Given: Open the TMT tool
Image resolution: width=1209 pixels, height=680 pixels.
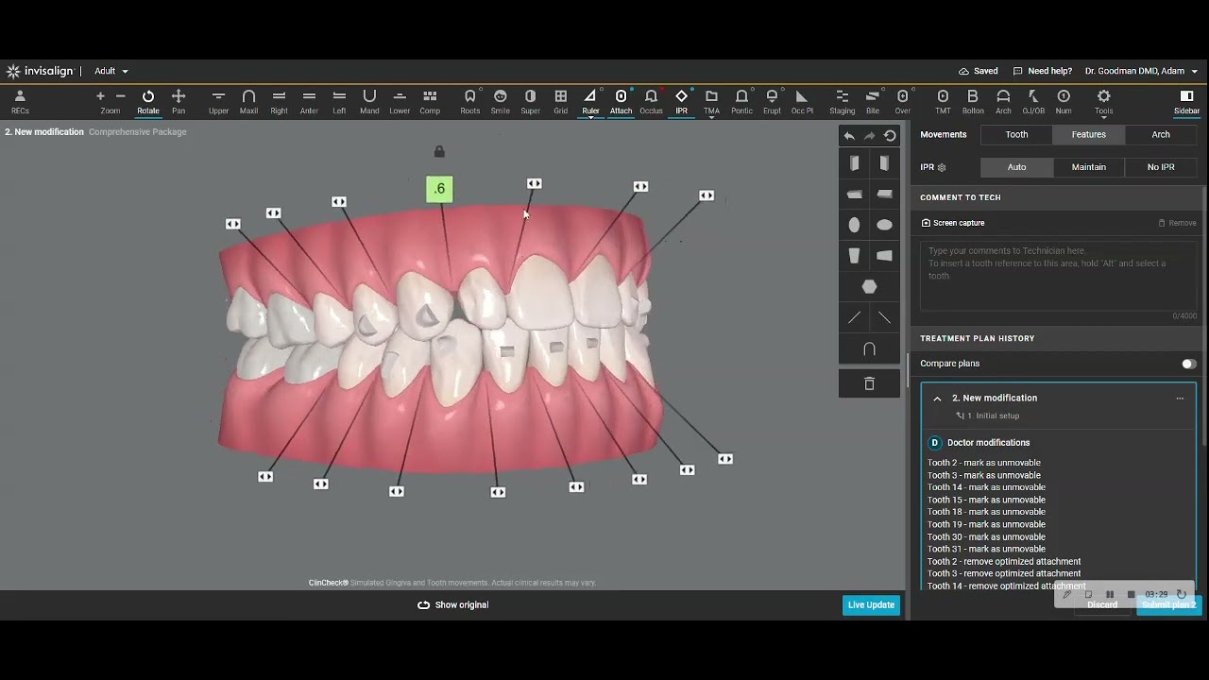Looking at the screenshot, I should [x=943, y=102].
